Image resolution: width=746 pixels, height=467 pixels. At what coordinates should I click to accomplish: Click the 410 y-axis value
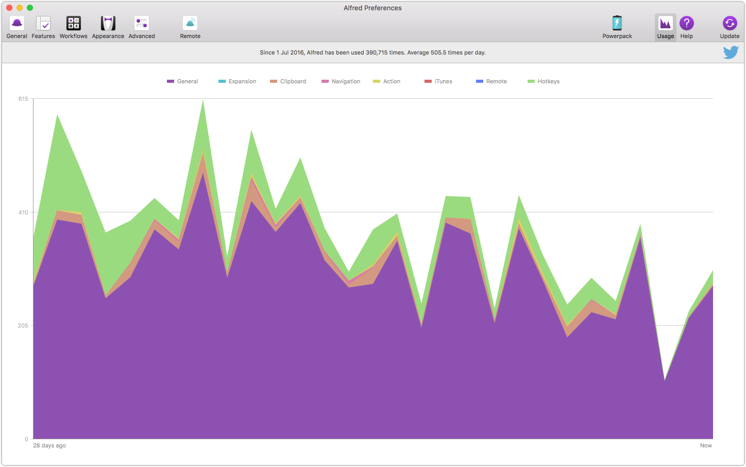click(23, 212)
